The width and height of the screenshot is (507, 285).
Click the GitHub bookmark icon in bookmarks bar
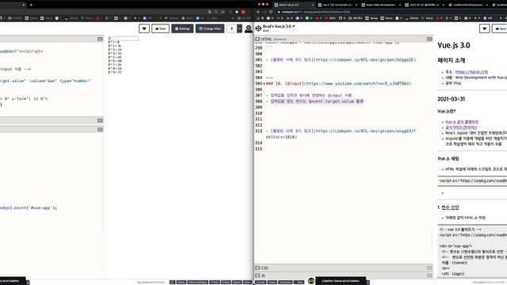[341, 18]
